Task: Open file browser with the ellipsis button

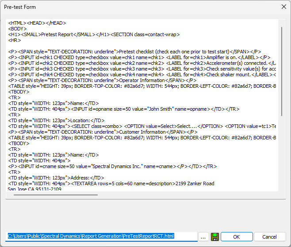Action: (x=203, y=236)
